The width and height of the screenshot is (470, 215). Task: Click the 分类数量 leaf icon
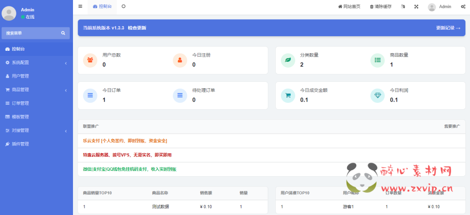pyautogui.click(x=288, y=60)
